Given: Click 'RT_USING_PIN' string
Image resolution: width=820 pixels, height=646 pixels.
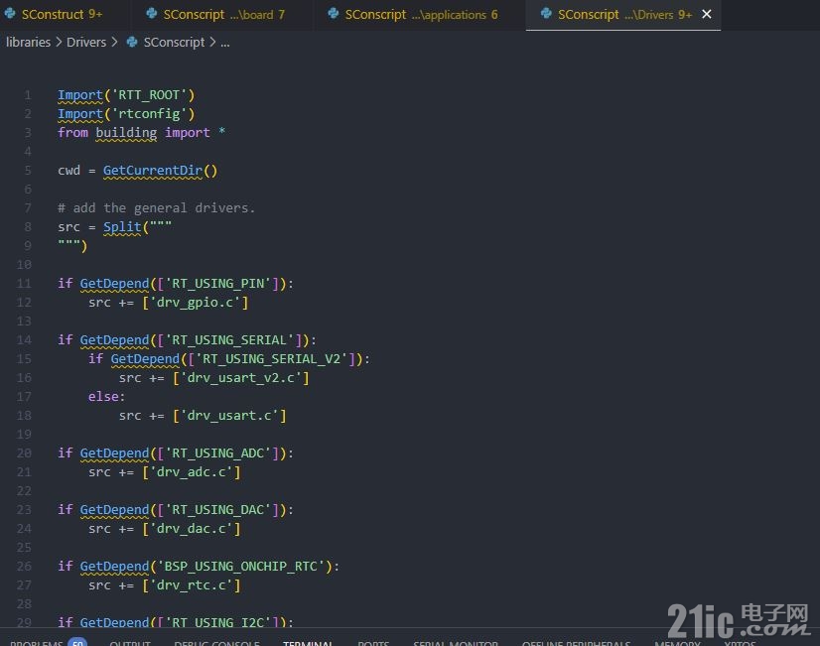Looking at the screenshot, I should coord(218,284).
